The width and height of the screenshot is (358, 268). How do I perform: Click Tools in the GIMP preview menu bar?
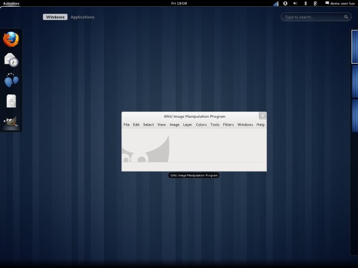pos(215,125)
